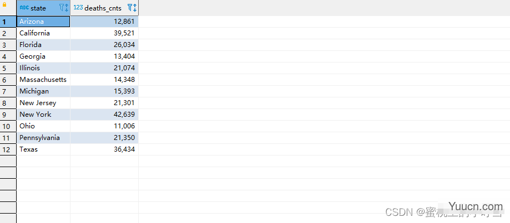
Task: Click the 123 numeric type icon
Action: coord(78,7)
